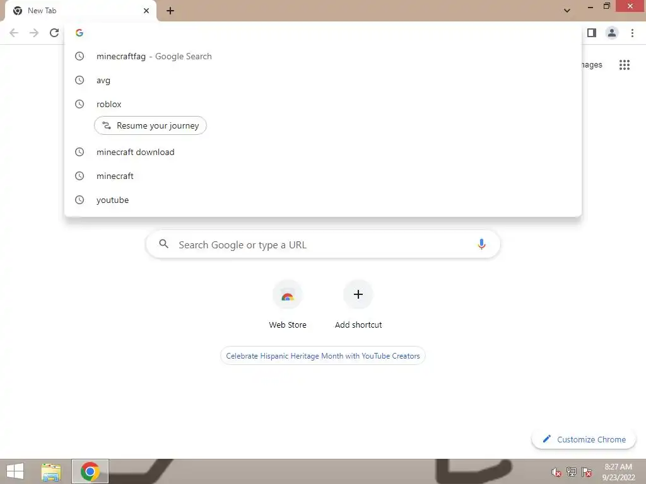Click the browser forward arrow
646x484 pixels.
[34, 33]
